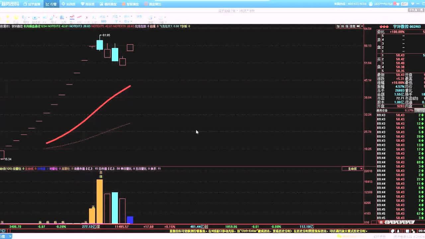Click the 112.18亿 value in bottom bar
Viewport: 425px width, 239px height.
click(306, 227)
